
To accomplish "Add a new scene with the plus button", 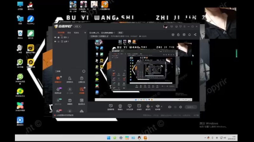I will [85, 33].
